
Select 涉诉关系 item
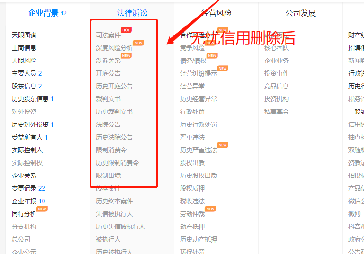pos(108,61)
